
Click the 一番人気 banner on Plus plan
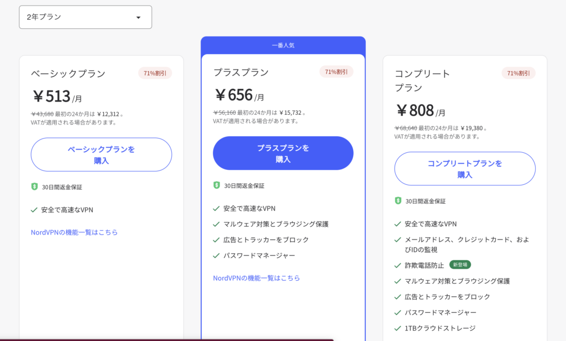[x=282, y=45]
